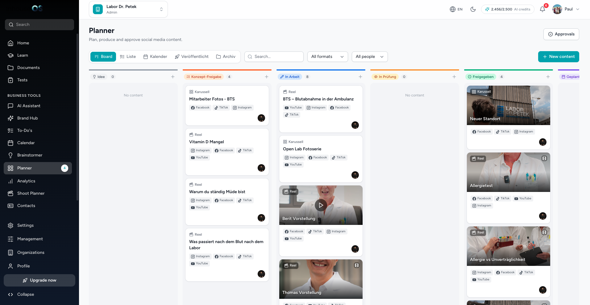Click assignee avatar on Vitamin D Mangel card

pyautogui.click(x=261, y=168)
